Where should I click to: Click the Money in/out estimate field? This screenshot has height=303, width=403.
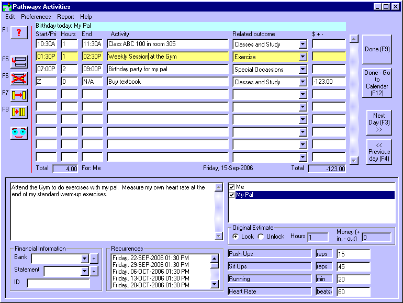click(x=376, y=237)
